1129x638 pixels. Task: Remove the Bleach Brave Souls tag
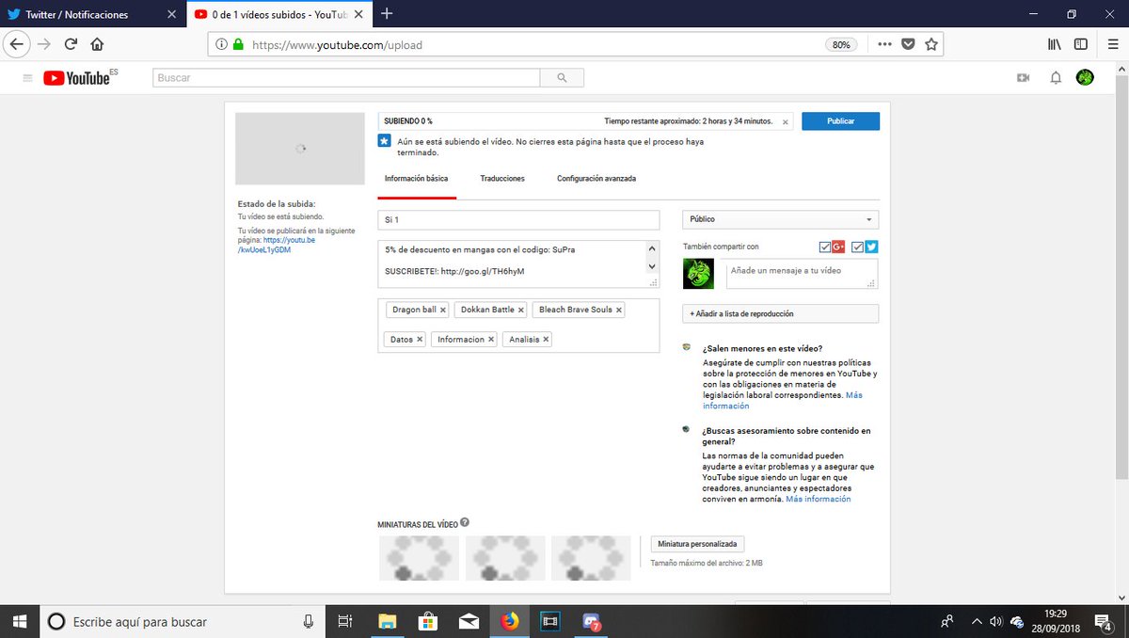click(619, 310)
